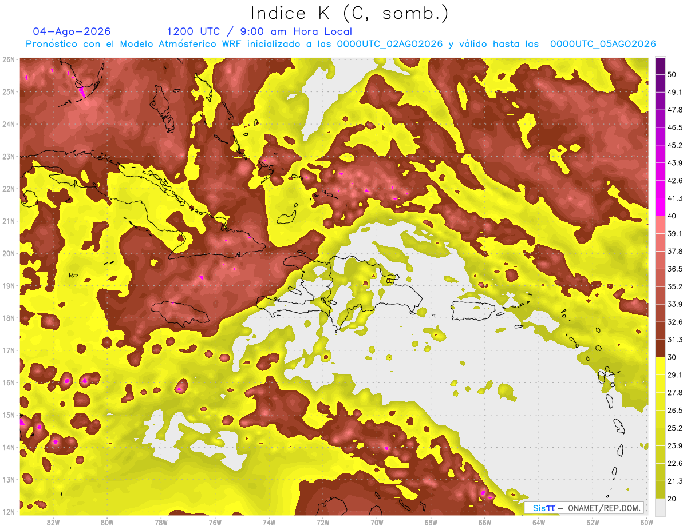This screenshot has height=530, width=687.
Task: Click the latitude axis label "14N"
Action: pyautogui.click(x=9, y=447)
